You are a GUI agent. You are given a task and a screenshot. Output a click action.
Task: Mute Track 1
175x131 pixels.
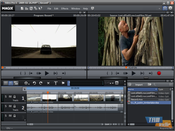tap(10, 96)
